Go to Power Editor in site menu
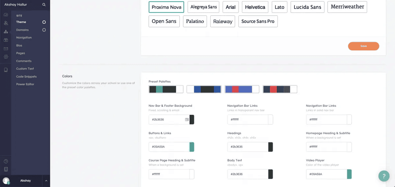 (x=25, y=84)
